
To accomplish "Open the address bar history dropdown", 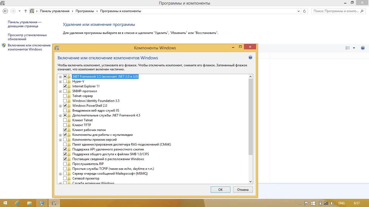I will pyautogui.click(x=298, y=11).
